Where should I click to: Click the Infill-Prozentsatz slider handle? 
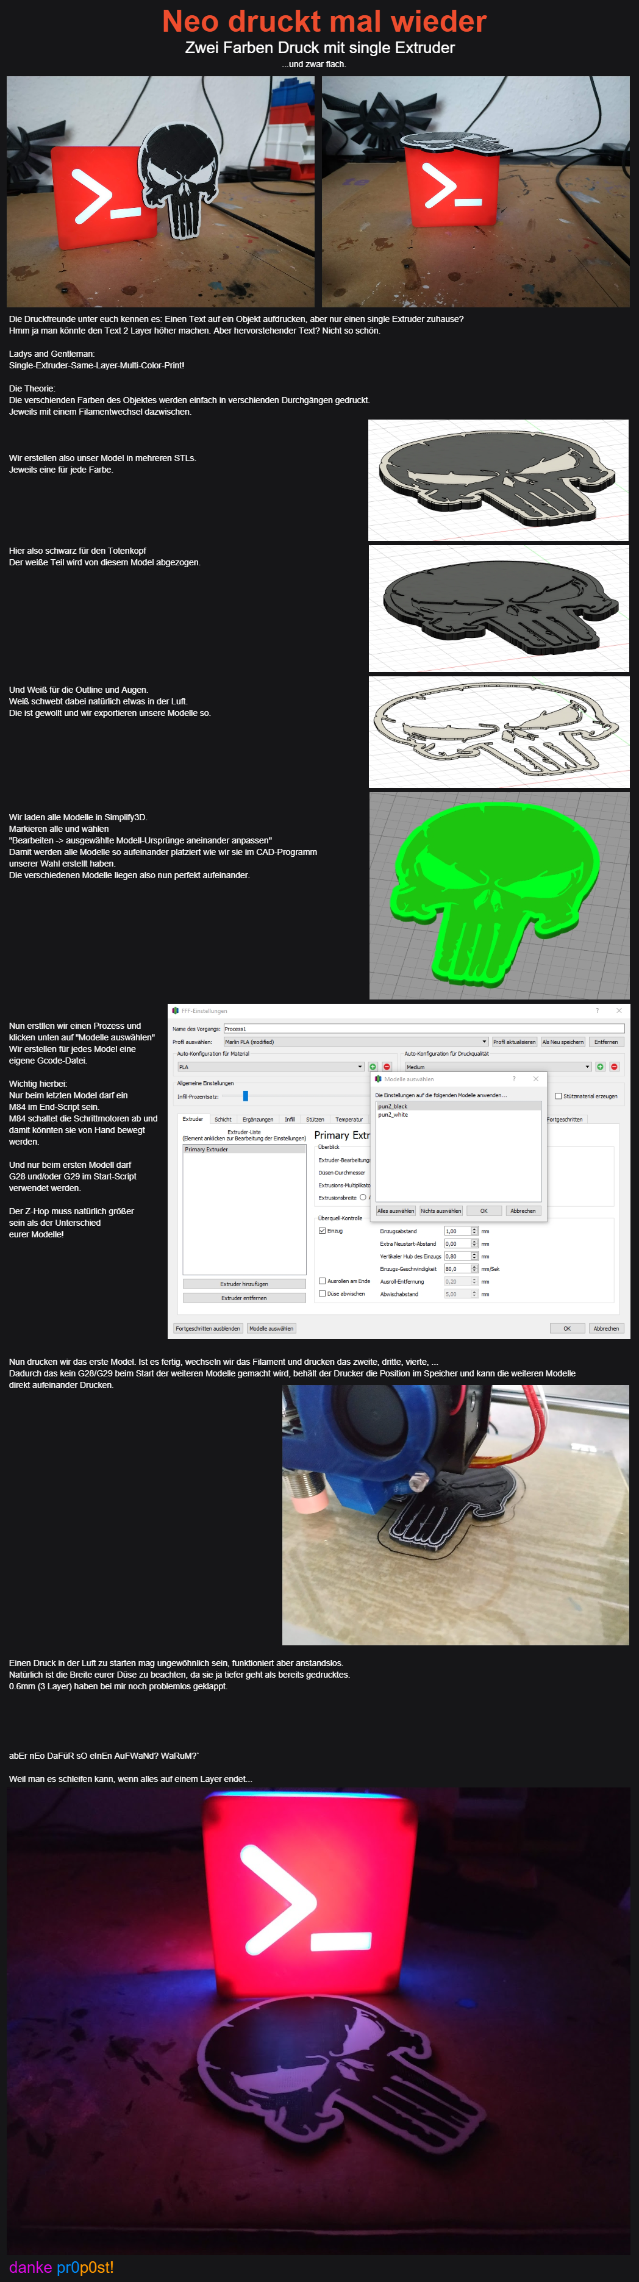pyautogui.click(x=246, y=1096)
